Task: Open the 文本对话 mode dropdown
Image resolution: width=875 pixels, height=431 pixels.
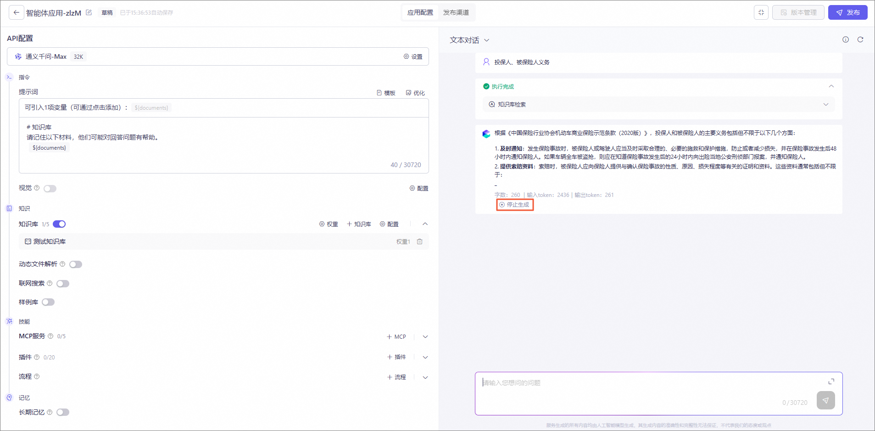Action: [x=469, y=40]
